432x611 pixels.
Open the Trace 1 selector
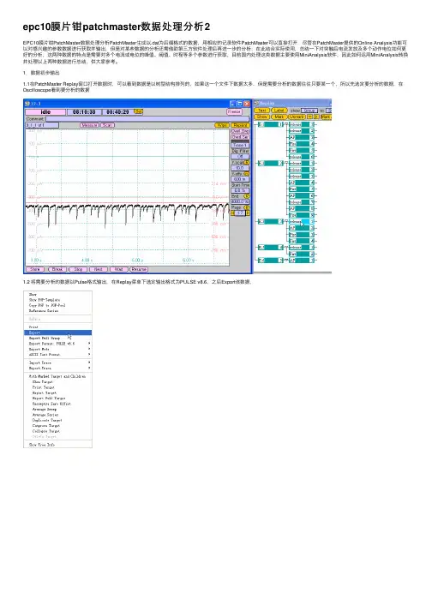(239, 145)
